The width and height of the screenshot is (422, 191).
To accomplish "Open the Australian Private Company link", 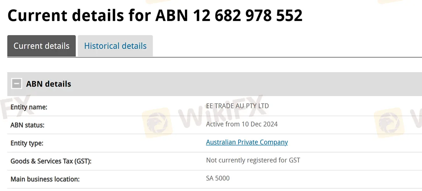I will (x=247, y=142).
